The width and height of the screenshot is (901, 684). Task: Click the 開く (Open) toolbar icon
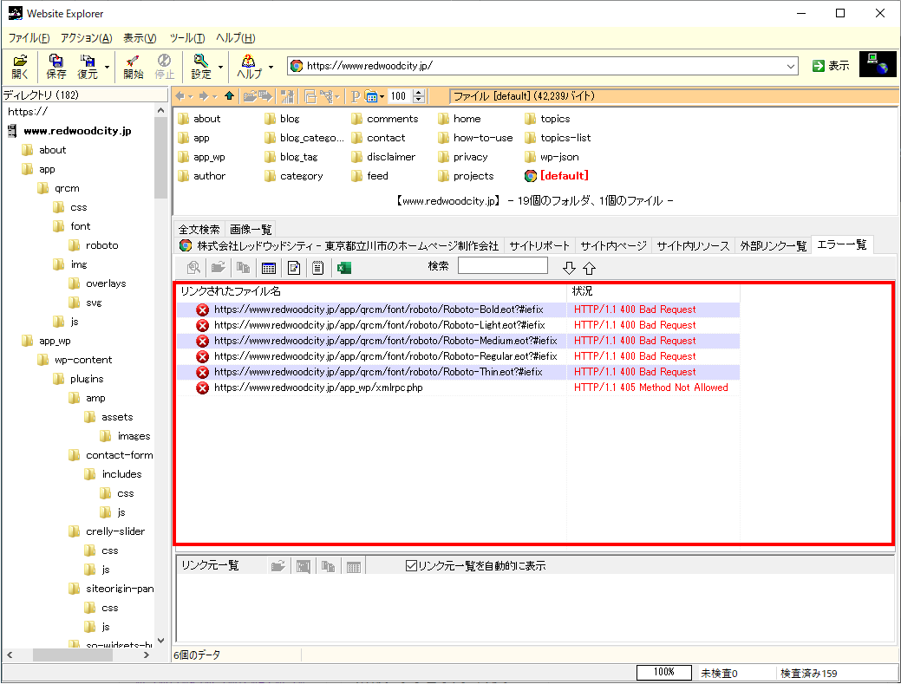[20, 67]
